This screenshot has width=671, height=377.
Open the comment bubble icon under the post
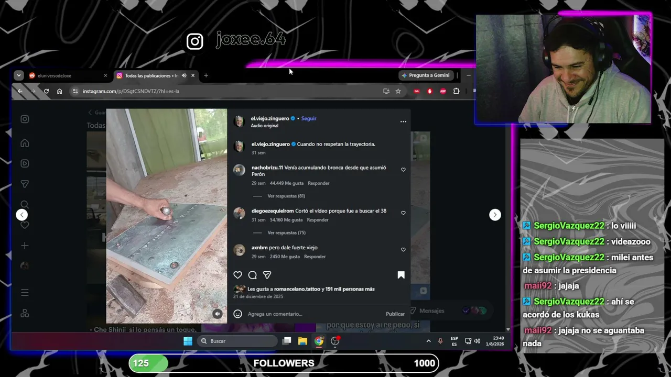[252, 275]
